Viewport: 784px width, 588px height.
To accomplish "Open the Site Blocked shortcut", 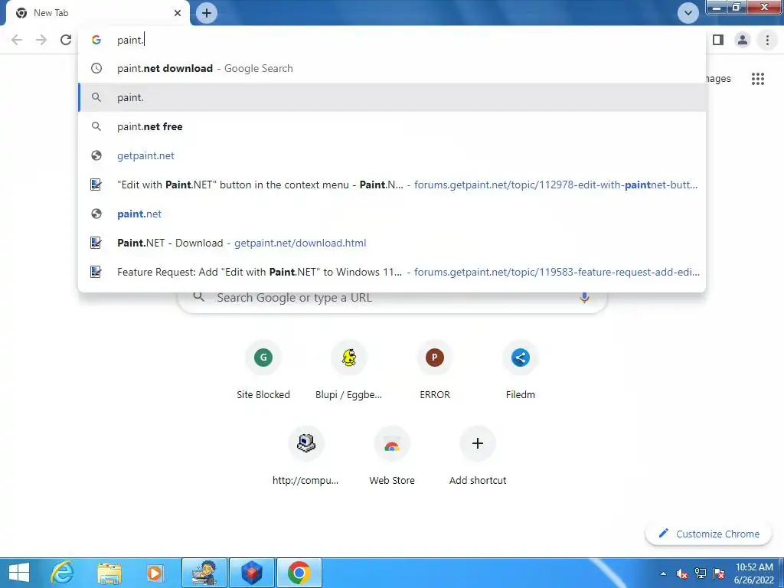I will [263, 370].
